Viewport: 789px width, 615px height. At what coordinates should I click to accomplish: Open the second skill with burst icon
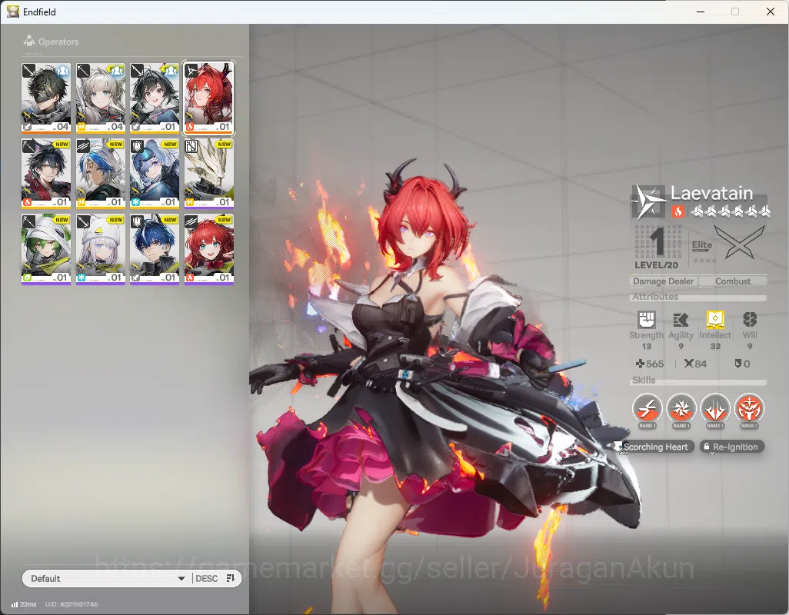coord(681,409)
